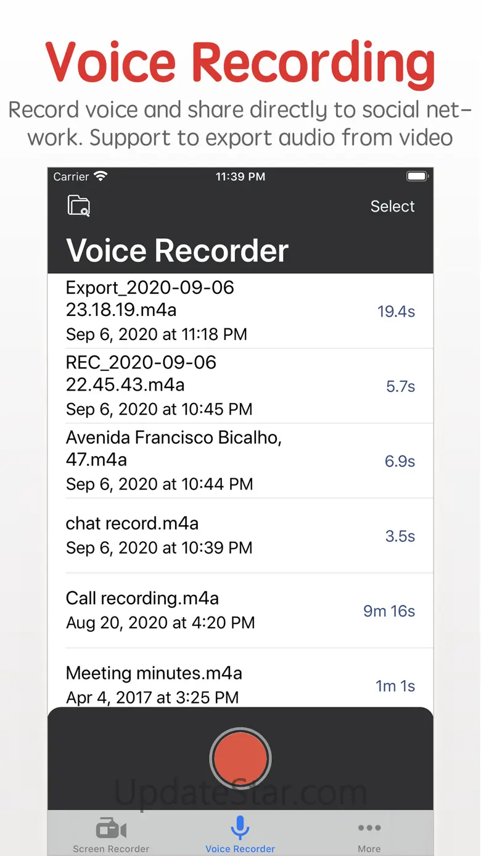Viewport: 481px width, 856px height.
Task: Switch to Screen Recorder tab label
Action: click(x=111, y=849)
